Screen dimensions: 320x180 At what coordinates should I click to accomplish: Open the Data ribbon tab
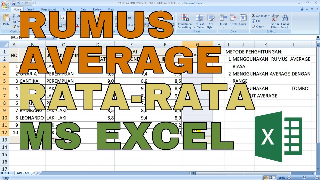pyautogui.click(x=83, y=9)
